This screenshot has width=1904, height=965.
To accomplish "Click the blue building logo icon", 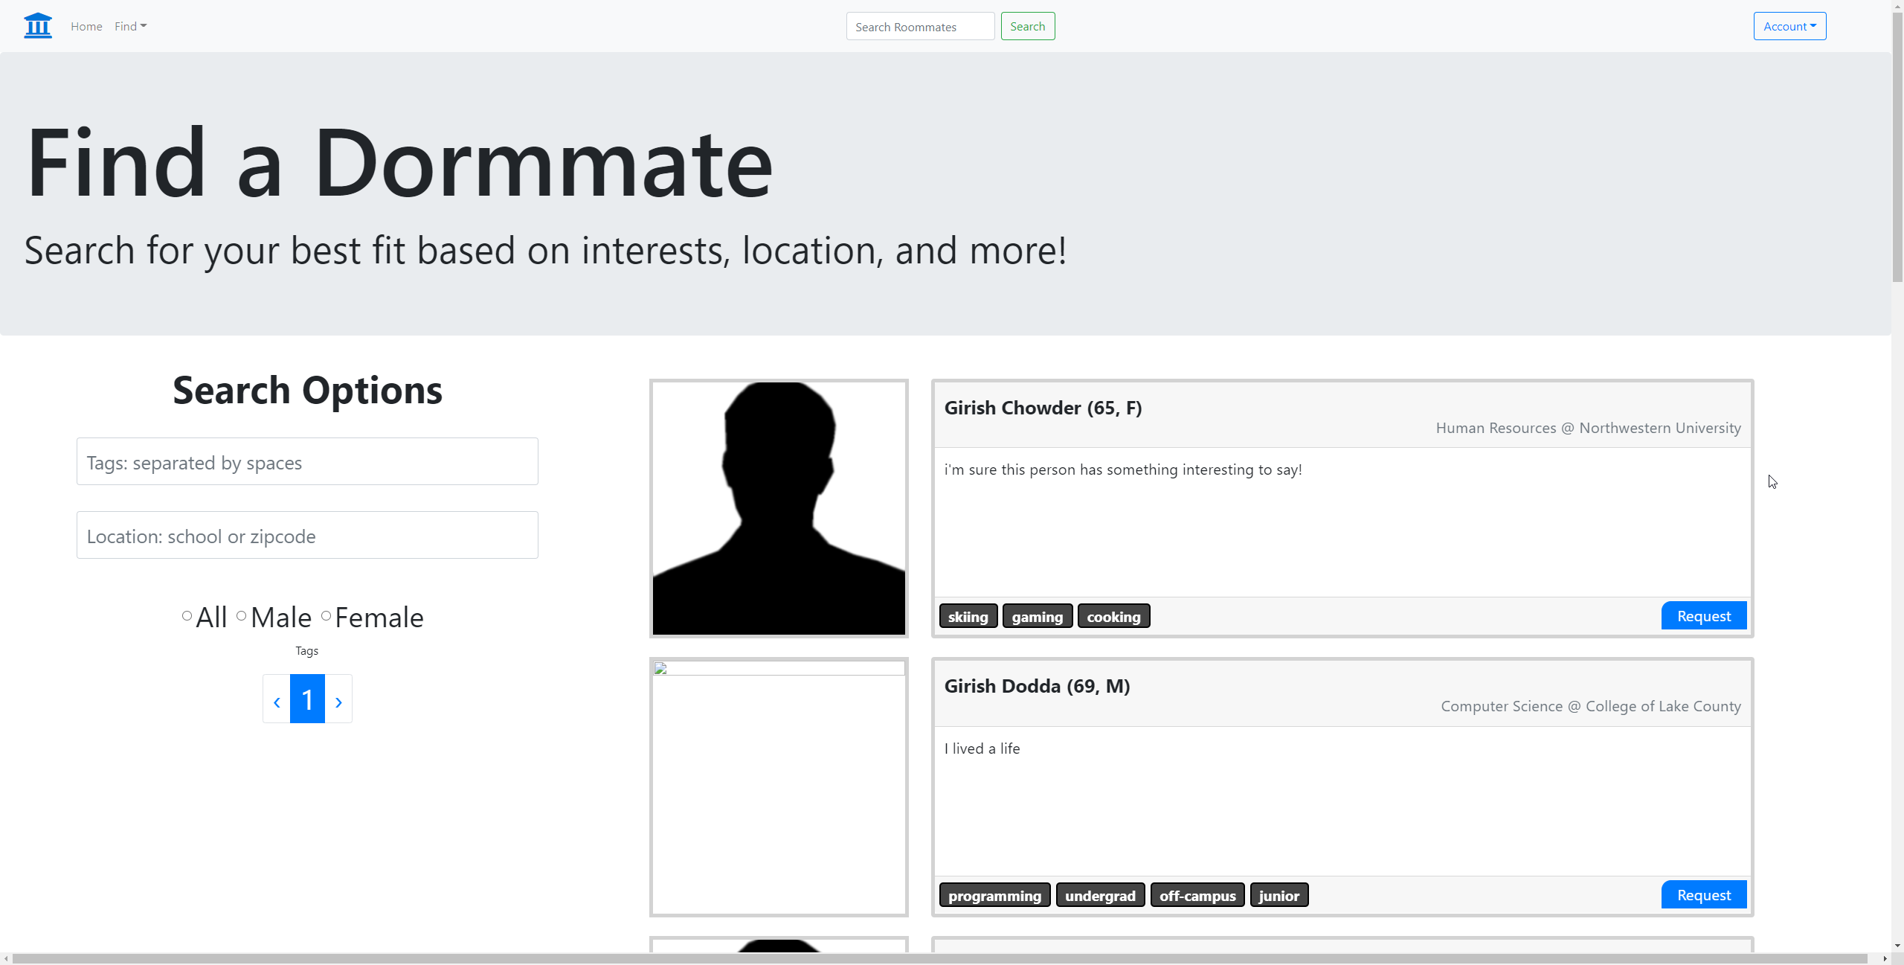I will pos(38,26).
